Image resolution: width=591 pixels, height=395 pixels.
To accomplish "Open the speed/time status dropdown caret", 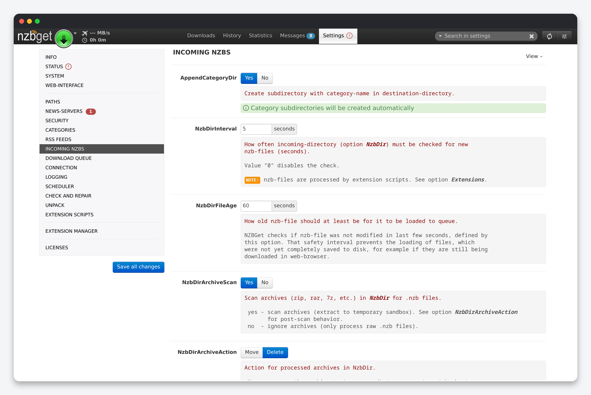I will pyautogui.click(x=75, y=33).
